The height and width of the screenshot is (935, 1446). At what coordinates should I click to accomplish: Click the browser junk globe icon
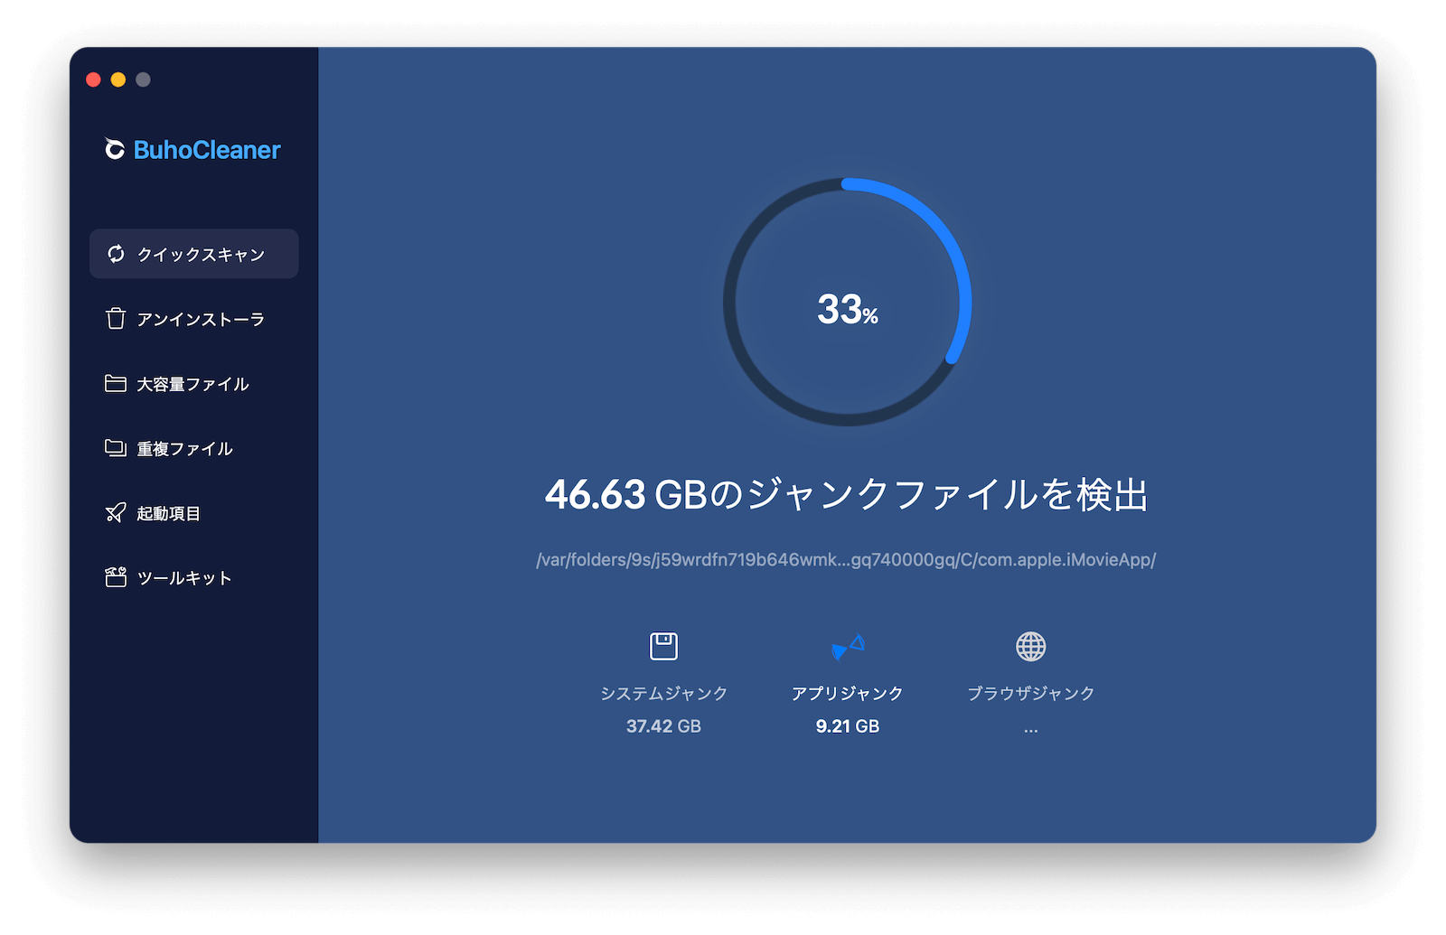pyautogui.click(x=1031, y=646)
